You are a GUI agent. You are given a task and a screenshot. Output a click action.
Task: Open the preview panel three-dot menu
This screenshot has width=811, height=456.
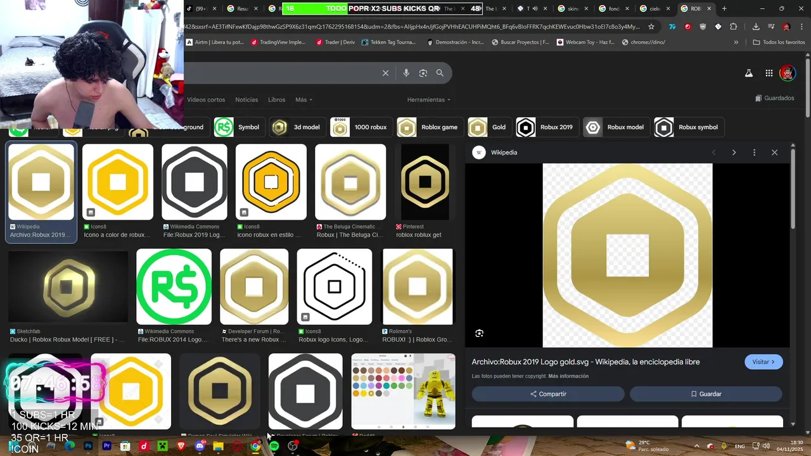click(754, 153)
